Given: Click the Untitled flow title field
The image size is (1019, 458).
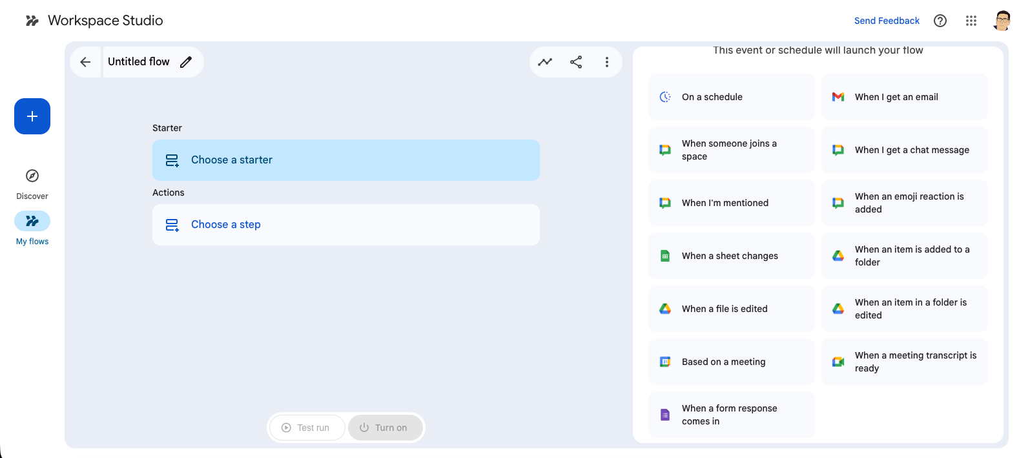Looking at the screenshot, I should click(x=138, y=62).
